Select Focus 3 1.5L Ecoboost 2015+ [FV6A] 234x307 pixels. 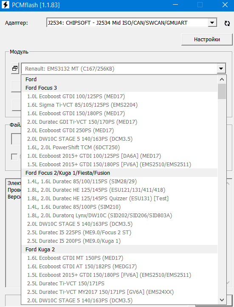tap(119, 165)
